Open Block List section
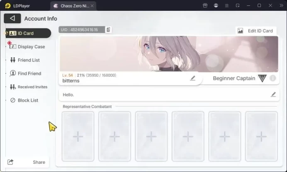This screenshot has width=287, height=172. click(x=24, y=100)
